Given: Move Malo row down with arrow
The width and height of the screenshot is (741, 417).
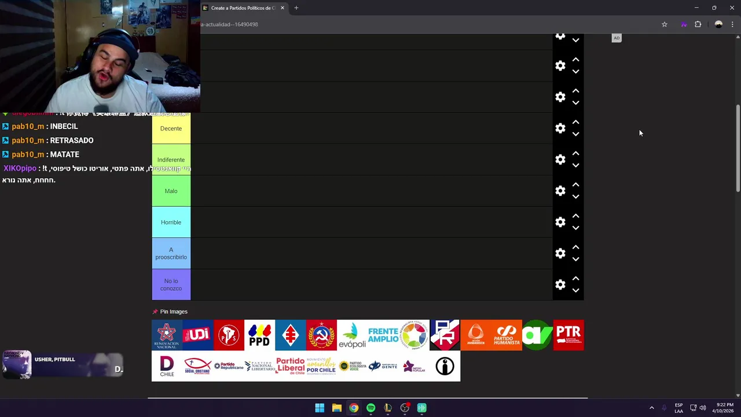Looking at the screenshot, I should (575, 196).
